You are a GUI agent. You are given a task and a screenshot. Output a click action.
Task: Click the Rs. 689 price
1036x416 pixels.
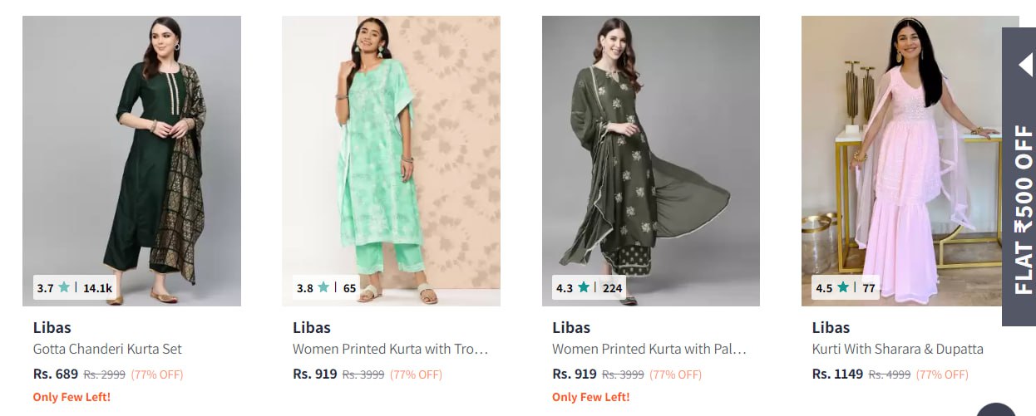tap(56, 374)
